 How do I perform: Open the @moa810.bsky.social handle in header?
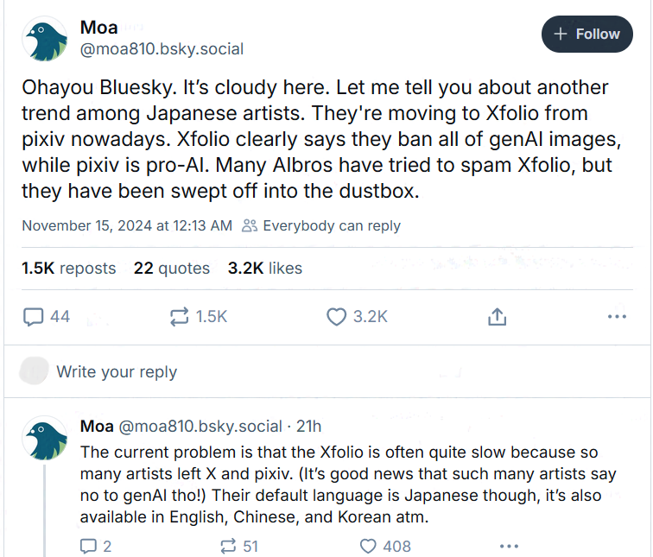(x=162, y=49)
